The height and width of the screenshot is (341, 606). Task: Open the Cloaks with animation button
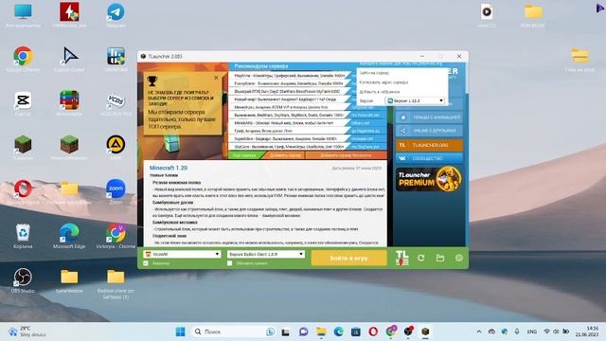coord(429,117)
